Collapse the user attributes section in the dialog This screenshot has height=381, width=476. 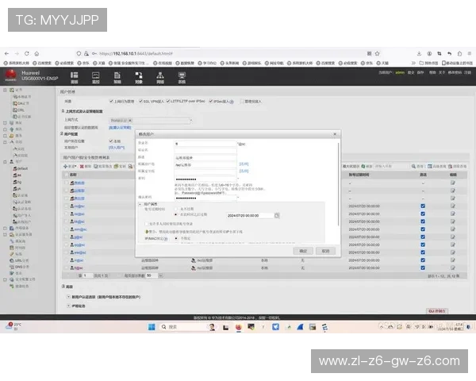click(140, 204)
